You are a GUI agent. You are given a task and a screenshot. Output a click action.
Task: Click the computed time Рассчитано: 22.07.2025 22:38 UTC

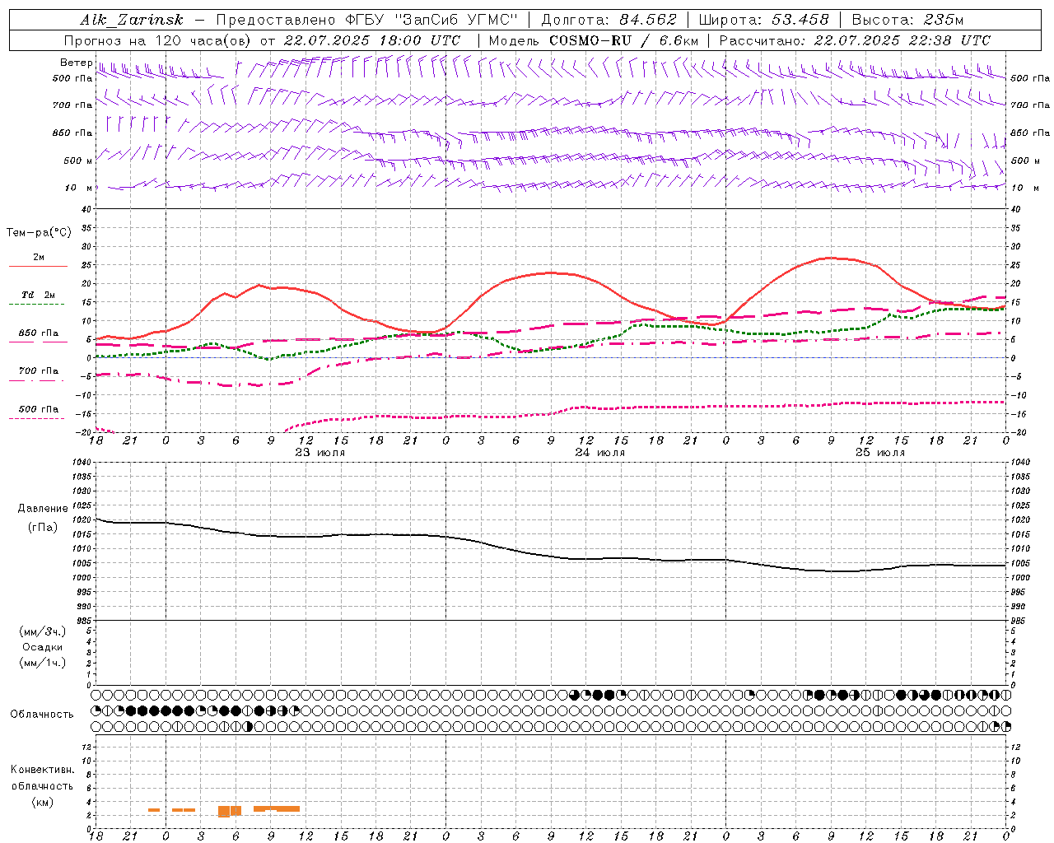click(x=855, y=40)
